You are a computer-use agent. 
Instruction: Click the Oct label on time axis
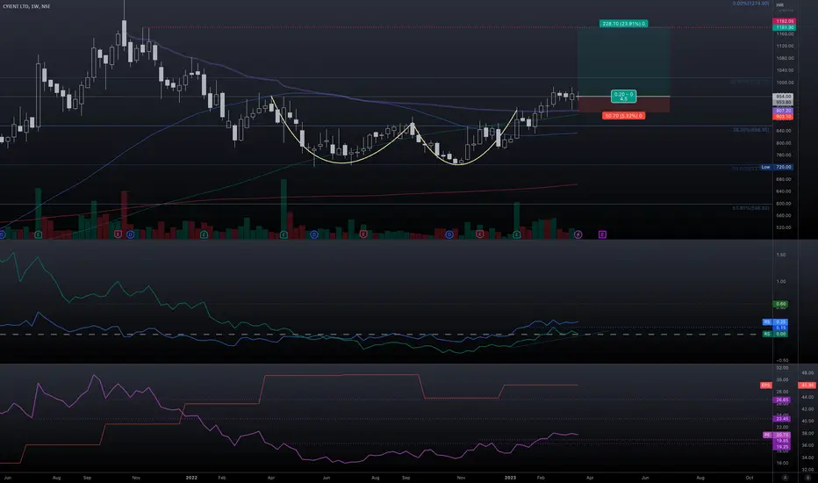click(750, 478)
